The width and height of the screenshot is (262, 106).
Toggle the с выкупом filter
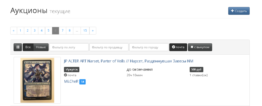(x=200, y=47)
